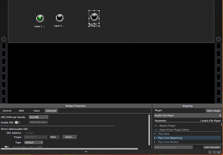
Task: Toggle Enable Widget Direct OSC switch
Action: tap(7, 147)
